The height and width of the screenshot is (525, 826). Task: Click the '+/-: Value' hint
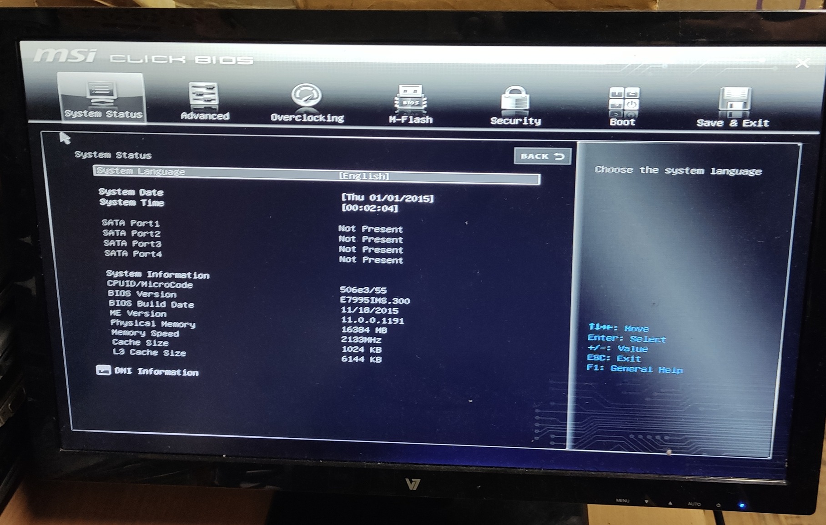(618, 349)
